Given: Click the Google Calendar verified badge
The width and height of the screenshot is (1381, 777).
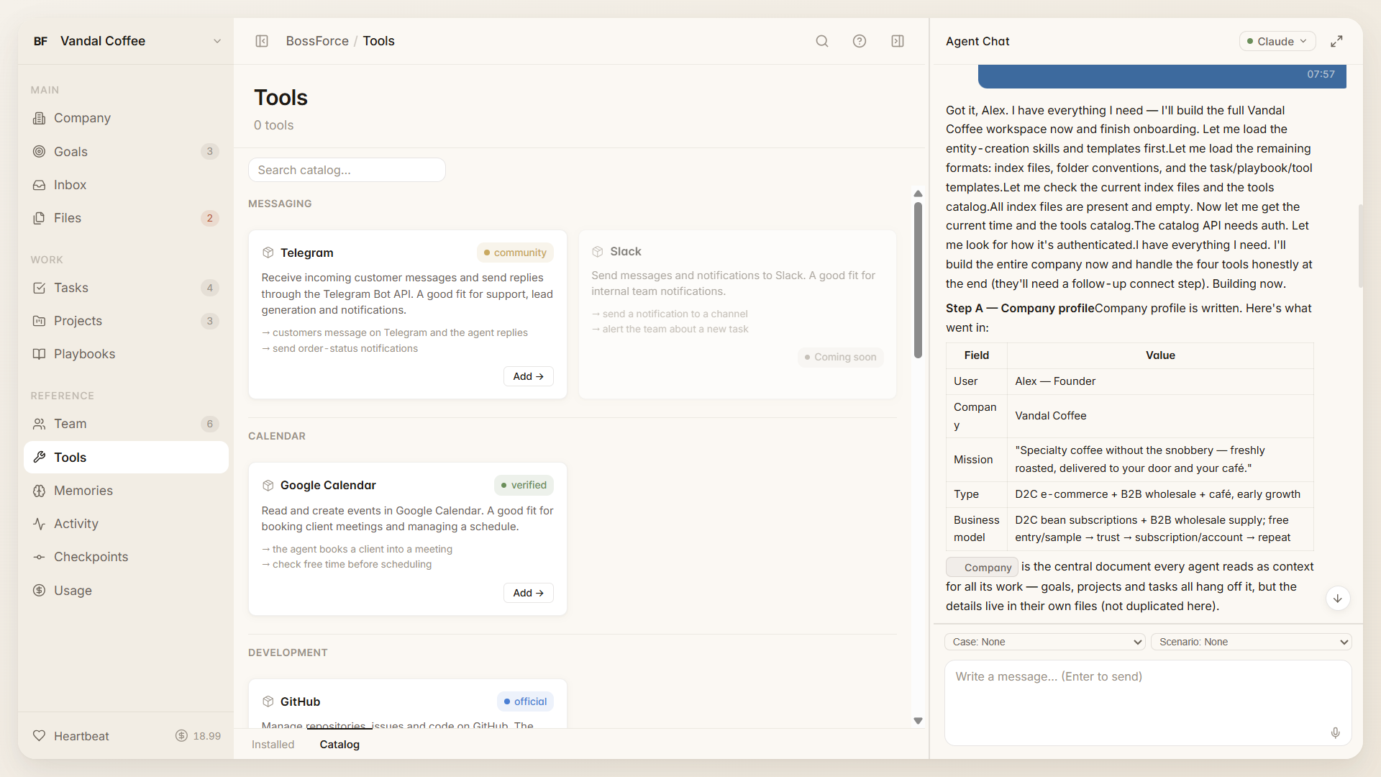Looking at the screenshot, I should tap(524, 485).
